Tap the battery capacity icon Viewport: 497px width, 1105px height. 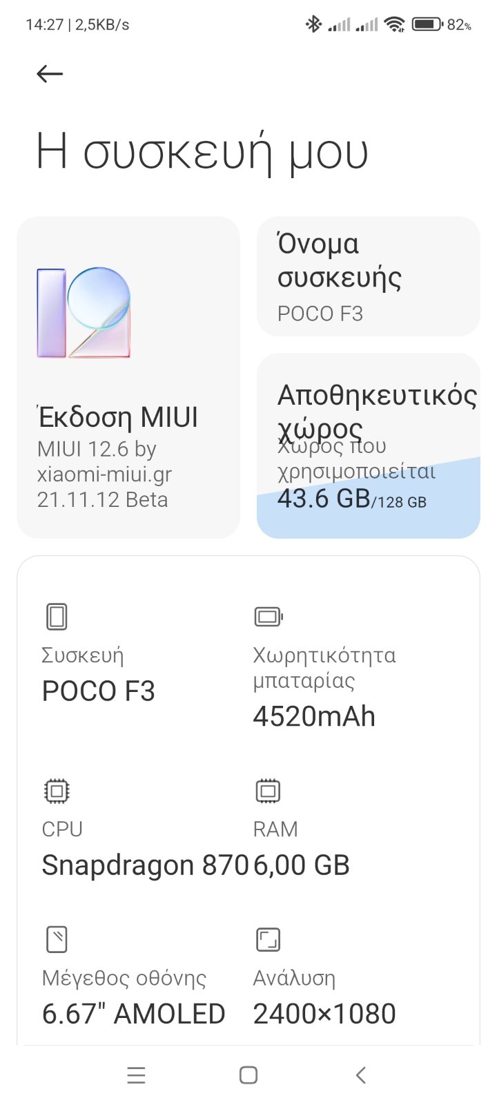click(x=269, y=616)
